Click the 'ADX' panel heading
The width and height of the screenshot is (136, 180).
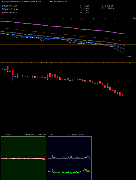pos(52,135)
